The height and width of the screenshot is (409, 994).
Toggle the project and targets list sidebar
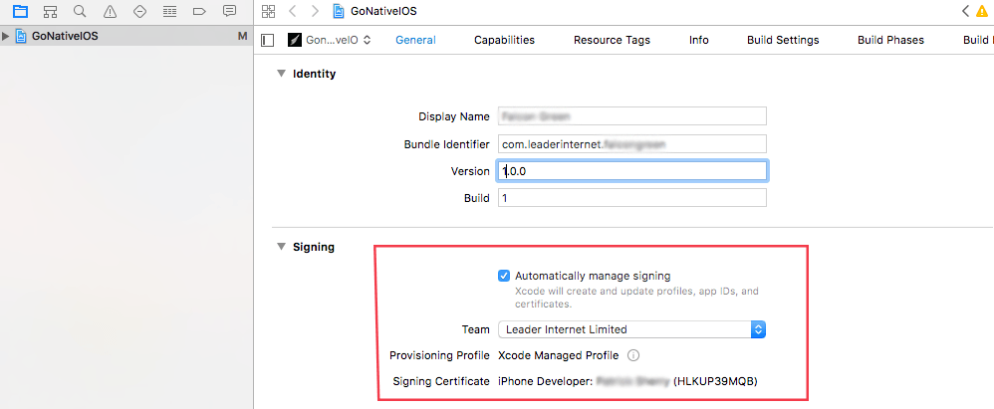coord(268,40)
